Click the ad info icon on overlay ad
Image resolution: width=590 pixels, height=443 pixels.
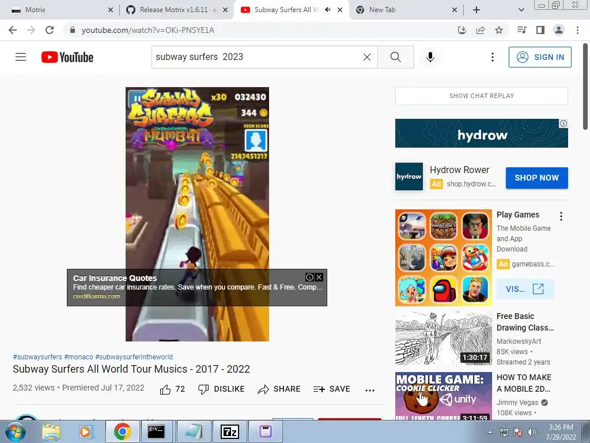point(309,277)
